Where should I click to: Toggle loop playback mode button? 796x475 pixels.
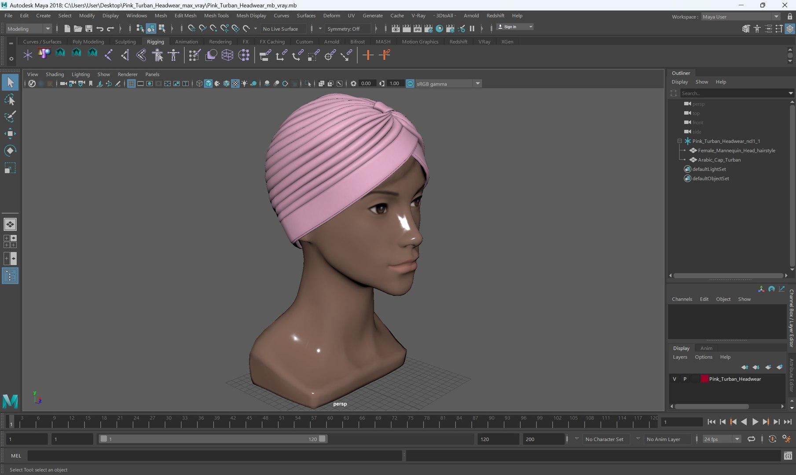coord(751,439)
